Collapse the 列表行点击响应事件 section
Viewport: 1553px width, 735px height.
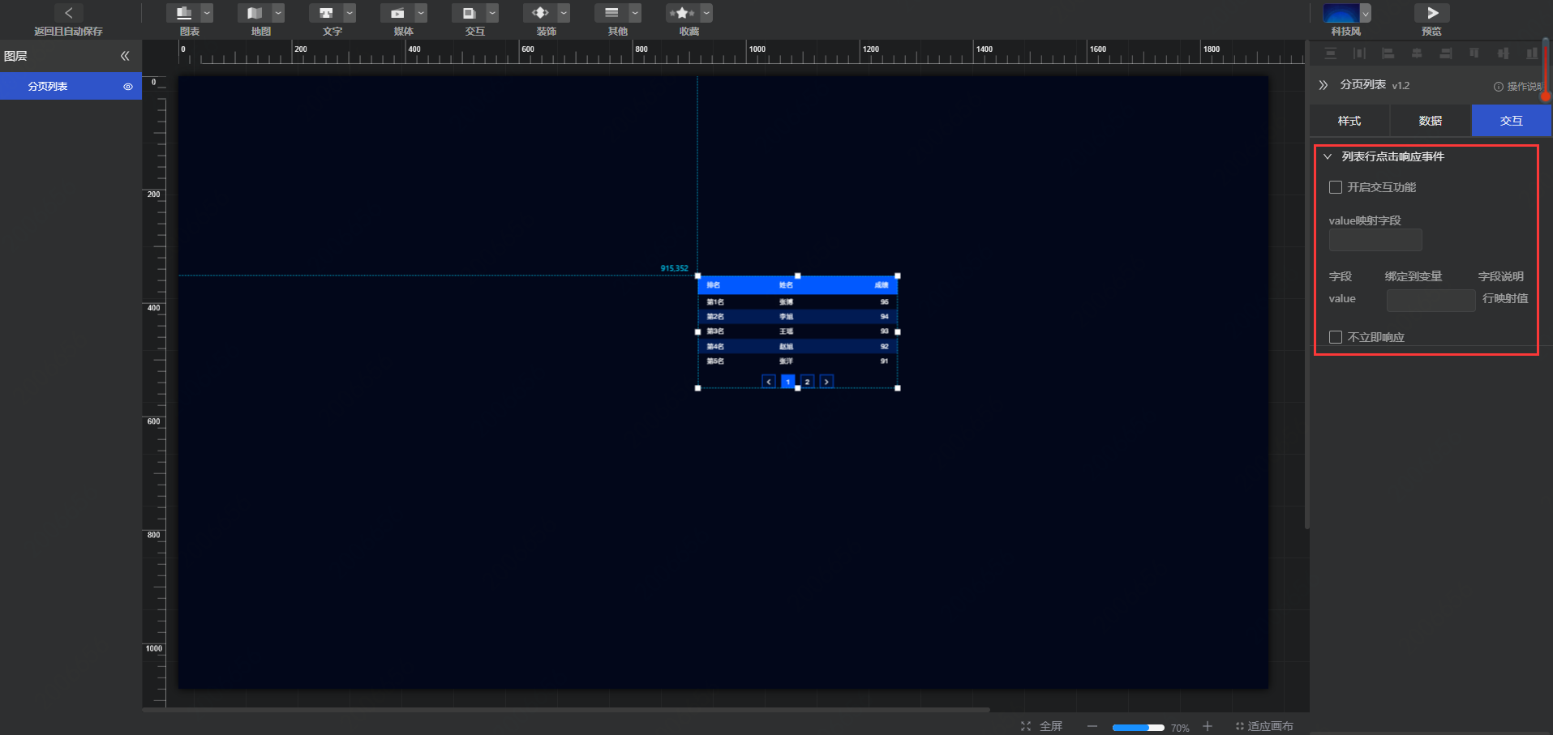(1328, 156)
